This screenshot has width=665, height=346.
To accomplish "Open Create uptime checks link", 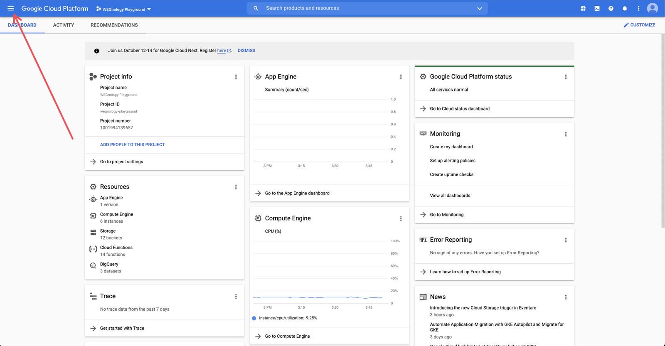I will tap(452, 174).
